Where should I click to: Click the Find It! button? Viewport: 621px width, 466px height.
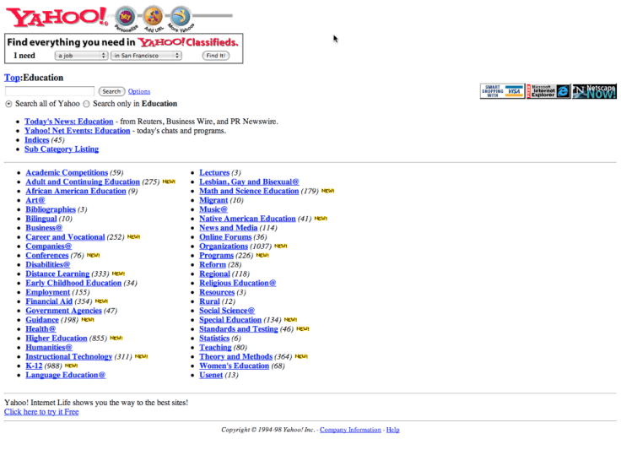tap(216, 56)
